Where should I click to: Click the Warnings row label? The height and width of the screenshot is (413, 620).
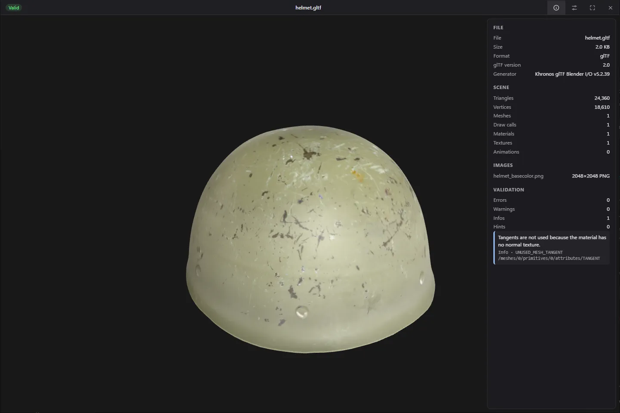point(504,209)
